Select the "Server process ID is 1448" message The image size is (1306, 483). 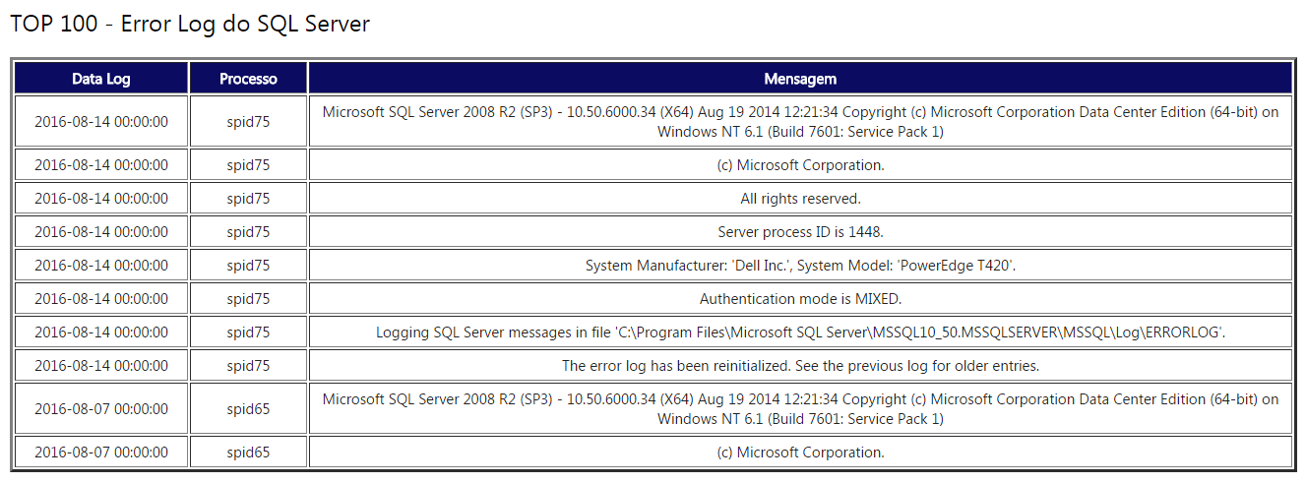pyautogui.click(x=800, y=232)
